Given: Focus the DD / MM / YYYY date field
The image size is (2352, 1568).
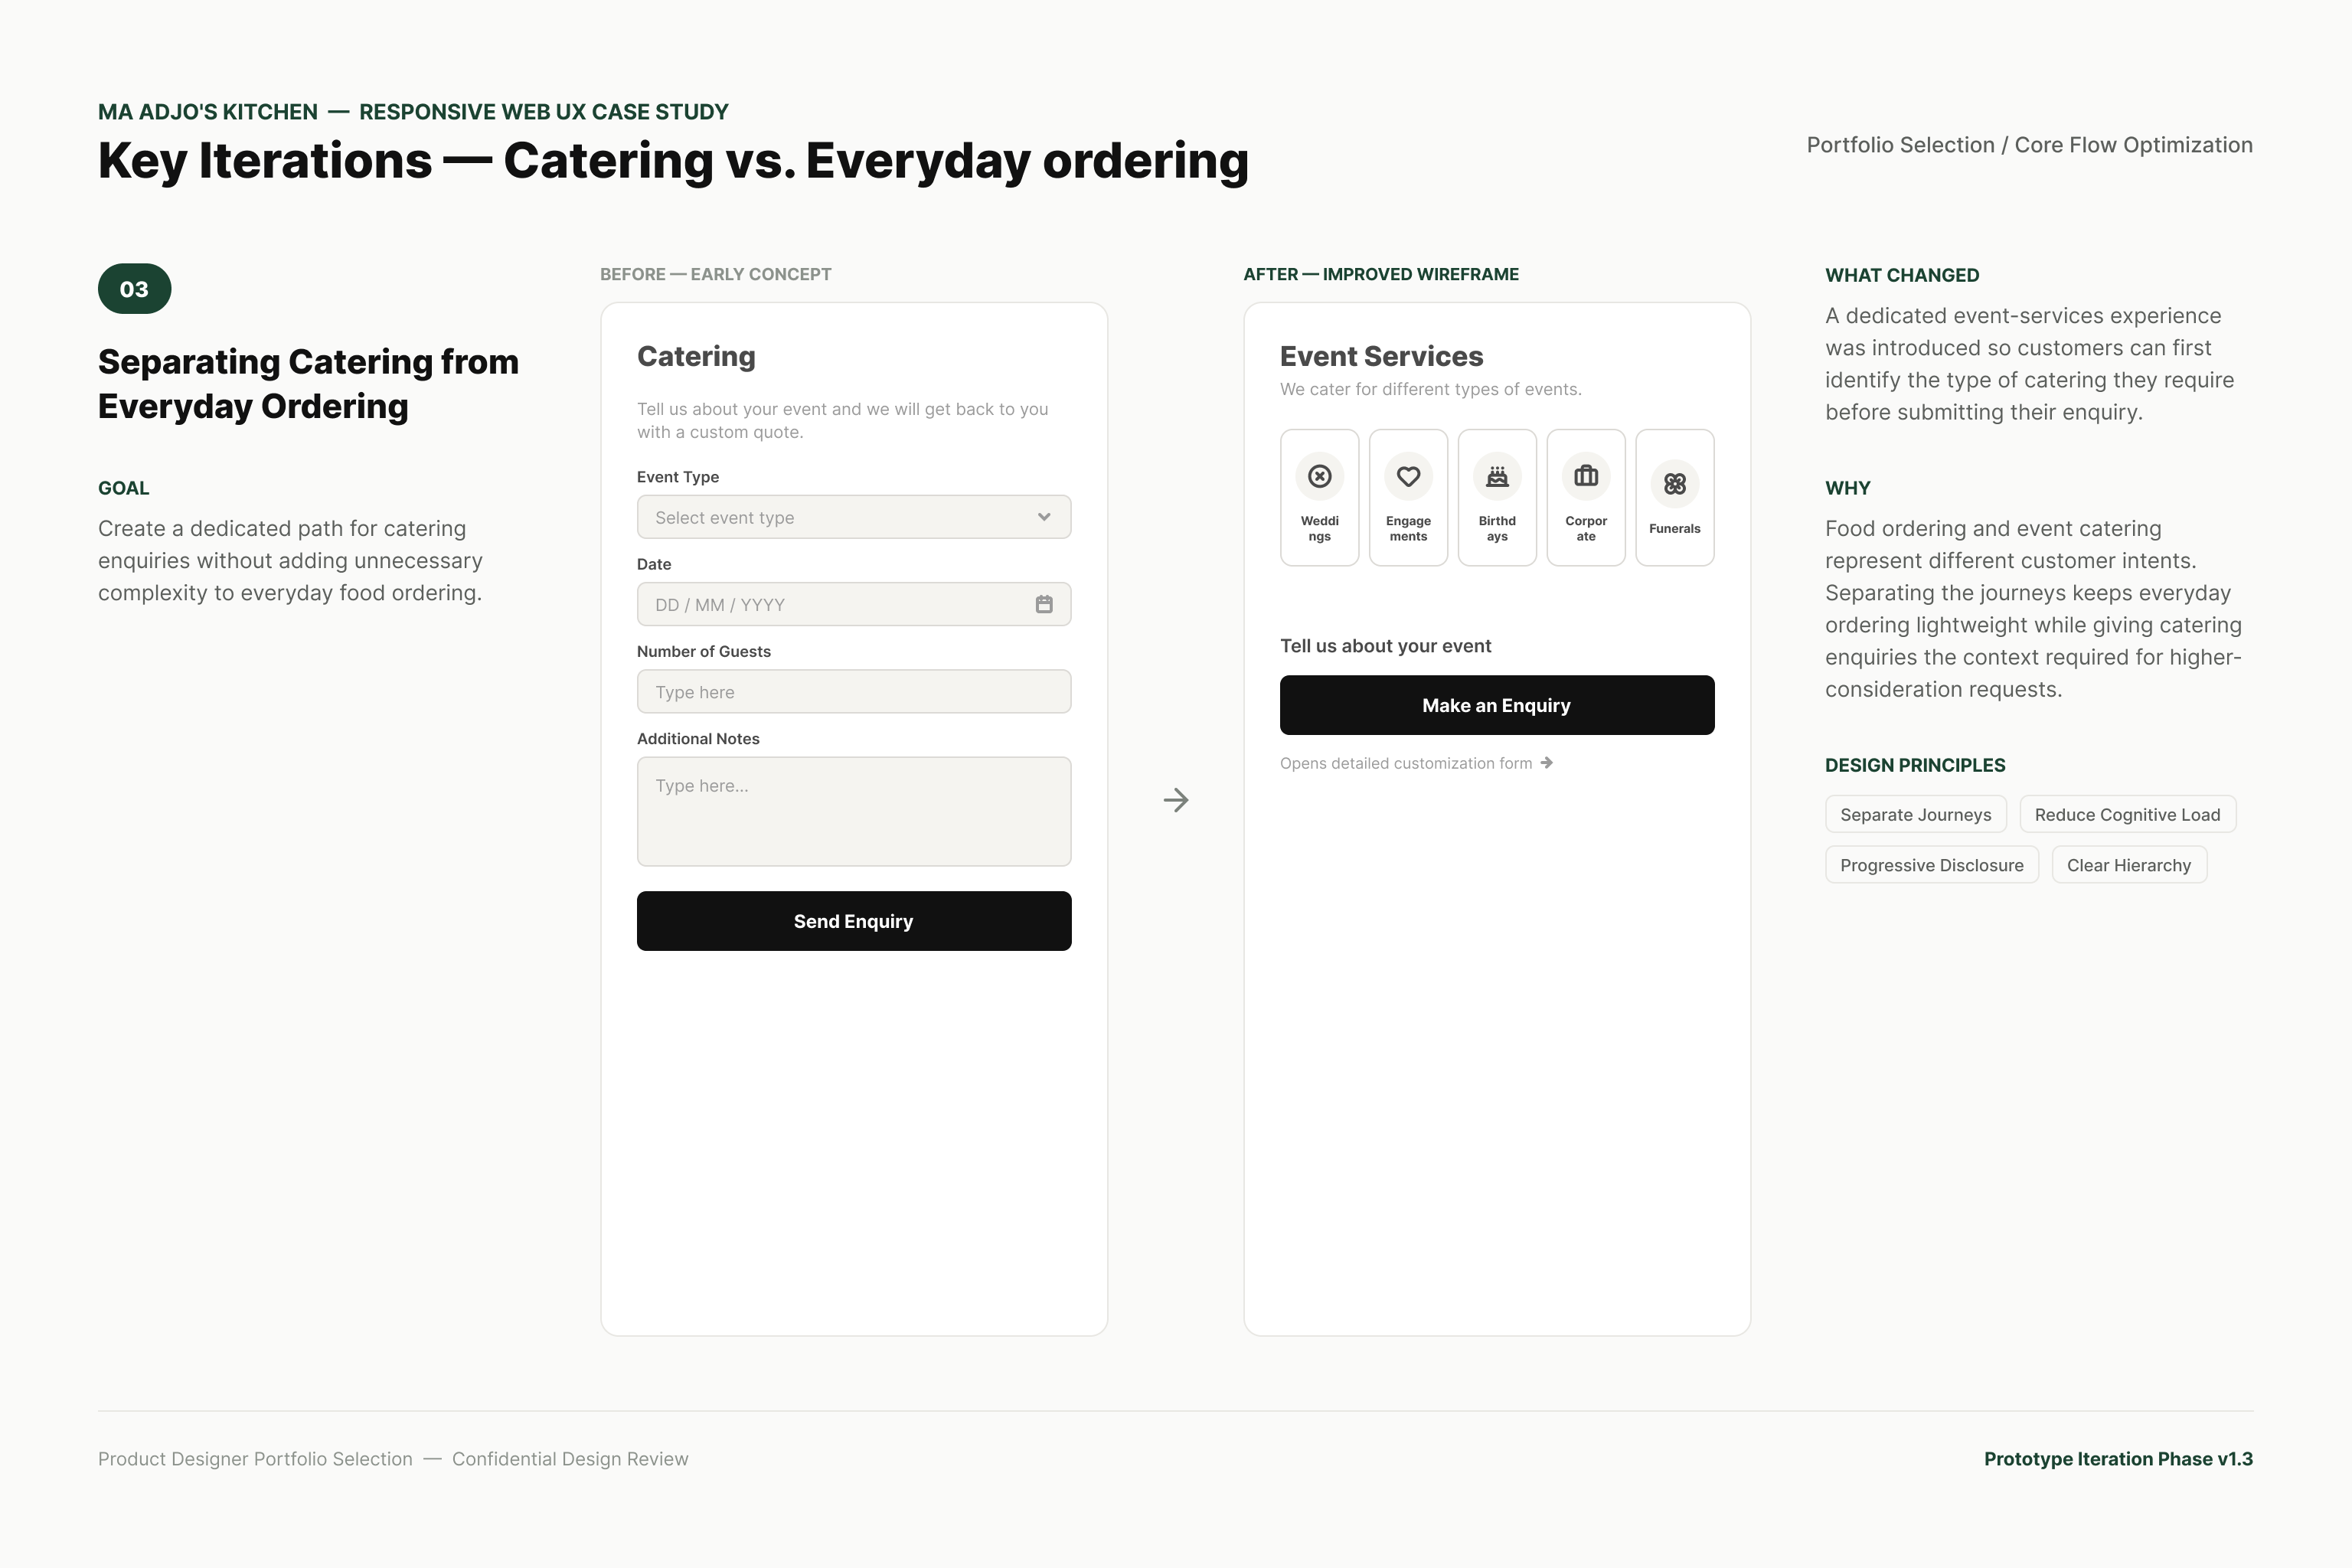Looking at the screenshot, I should pyautogui.click(x=854, y=604).
